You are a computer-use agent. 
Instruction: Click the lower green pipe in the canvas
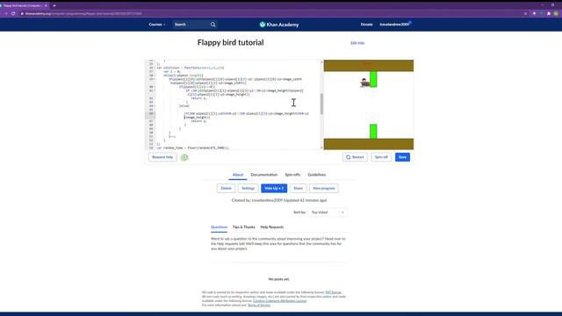pos(373,132)
